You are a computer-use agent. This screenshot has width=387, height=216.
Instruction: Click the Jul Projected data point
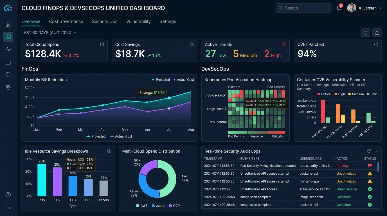[169, 98]
